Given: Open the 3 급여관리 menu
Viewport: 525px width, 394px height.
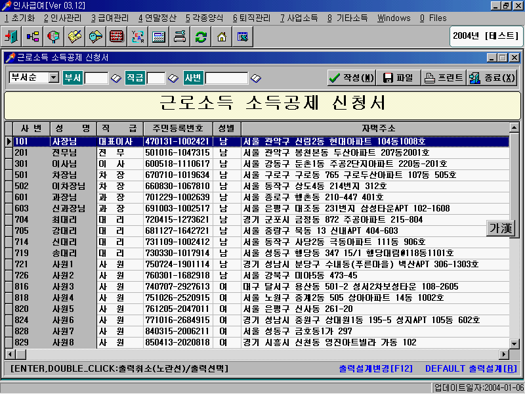Looking at the screenshot, I should 110,18.
